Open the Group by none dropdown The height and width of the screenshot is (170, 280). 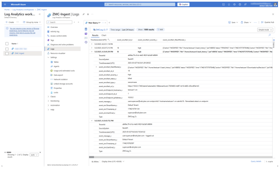pos(32,22)
